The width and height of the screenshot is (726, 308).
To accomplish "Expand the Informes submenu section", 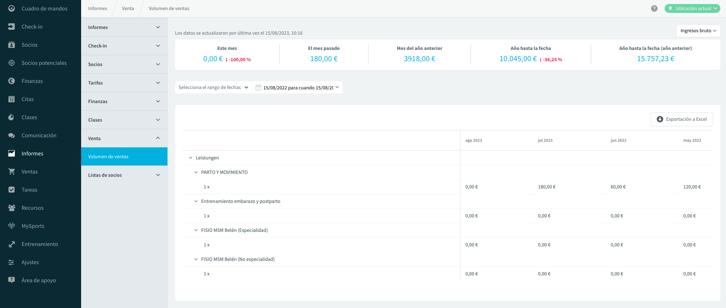I will (x=124, y=27).
